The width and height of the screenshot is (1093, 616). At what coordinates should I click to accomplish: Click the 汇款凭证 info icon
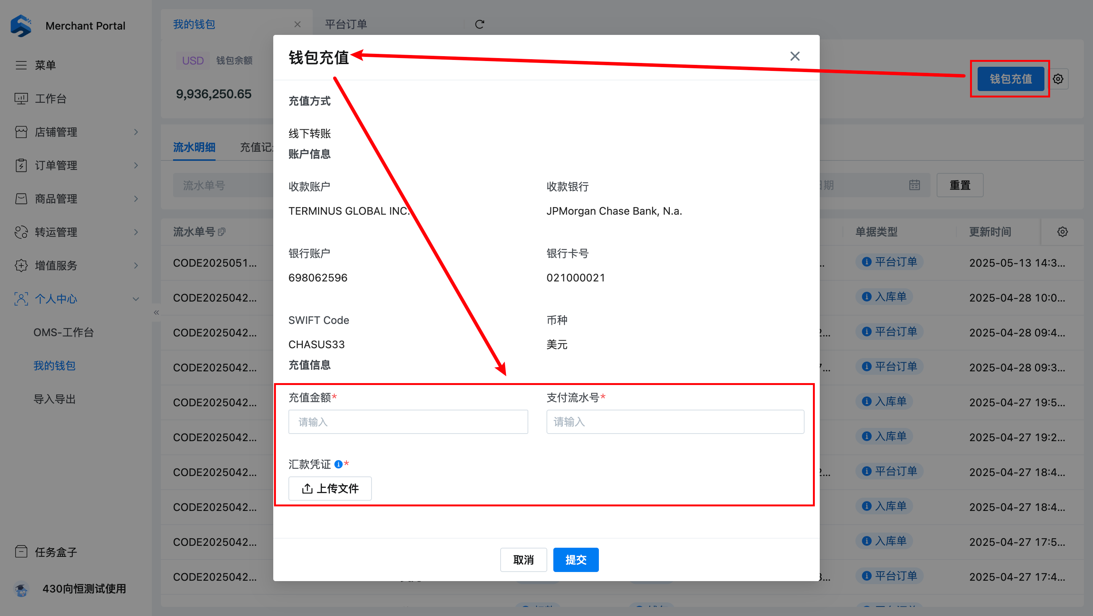click(338, 464)
